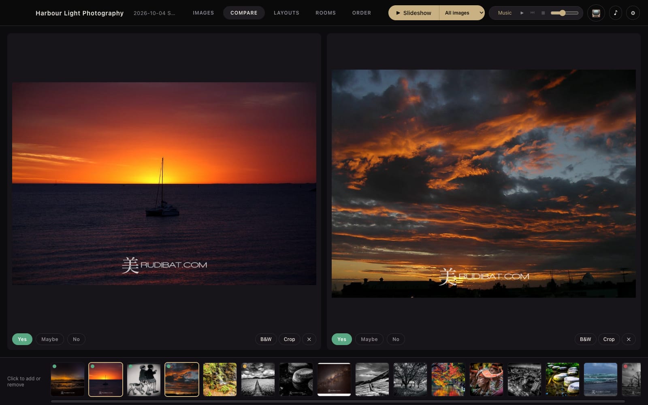648x405 pixels.
Task: Add the waterfall thumbnail to compare
Action: coord(220,379)
